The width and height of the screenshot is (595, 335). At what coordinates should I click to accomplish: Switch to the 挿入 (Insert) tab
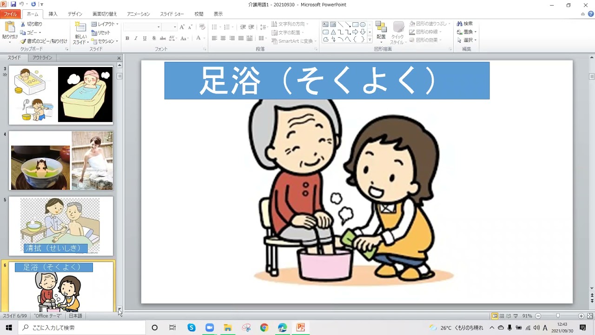click(x=53, y=14)
